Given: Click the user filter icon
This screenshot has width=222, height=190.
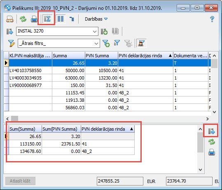Looking at the screenshot, I should 141,43.
